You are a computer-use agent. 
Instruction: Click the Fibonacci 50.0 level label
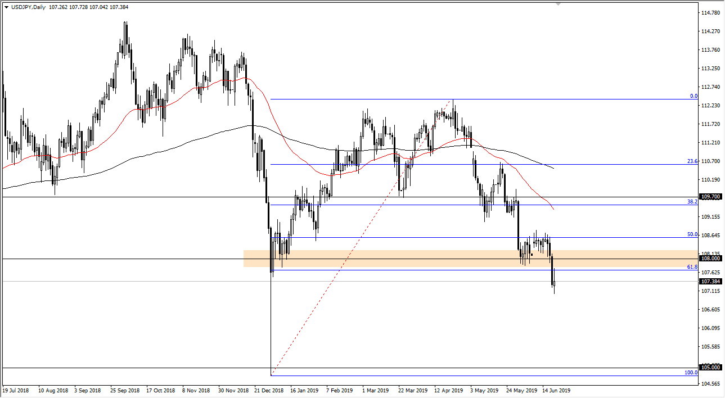(692, 234)
